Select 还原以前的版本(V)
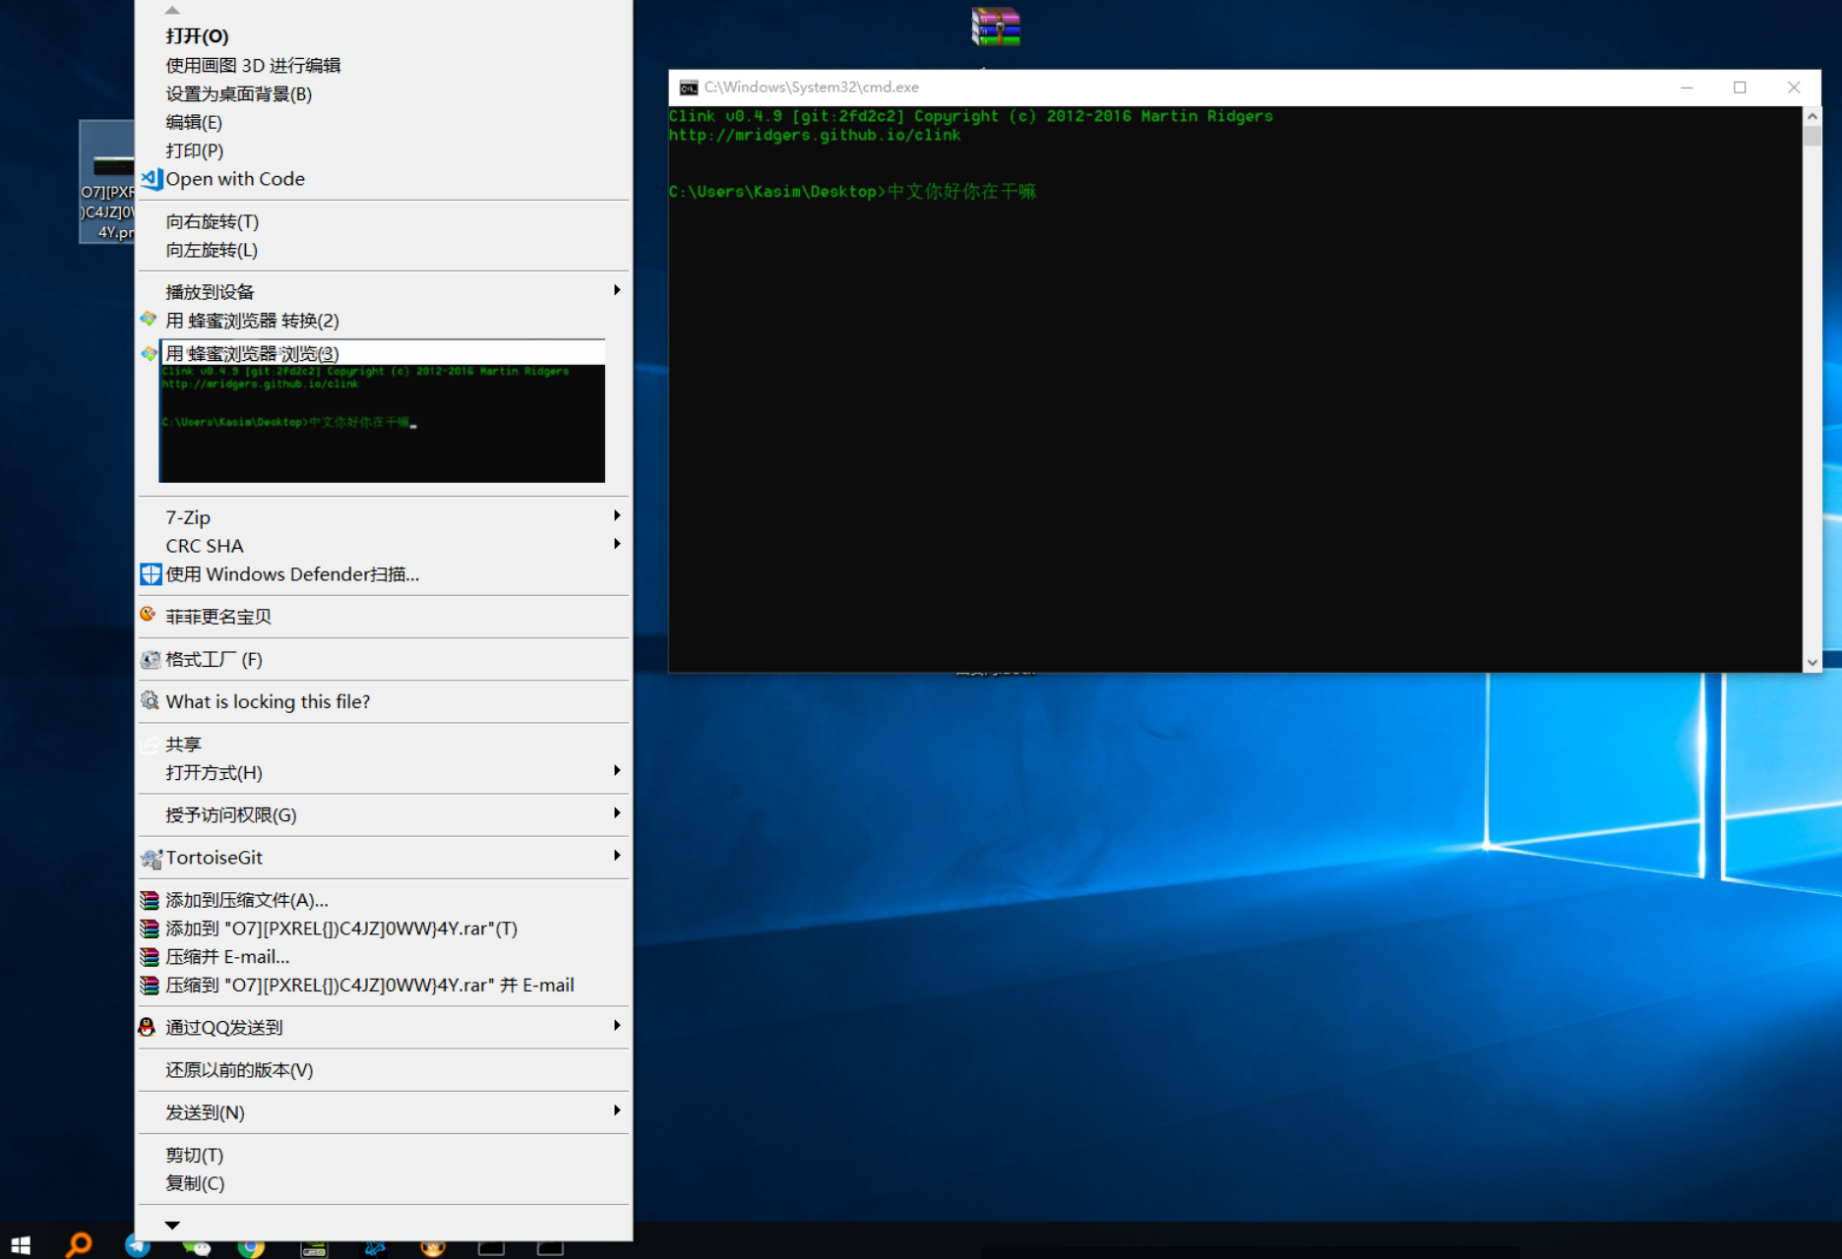 point(384,1070)
